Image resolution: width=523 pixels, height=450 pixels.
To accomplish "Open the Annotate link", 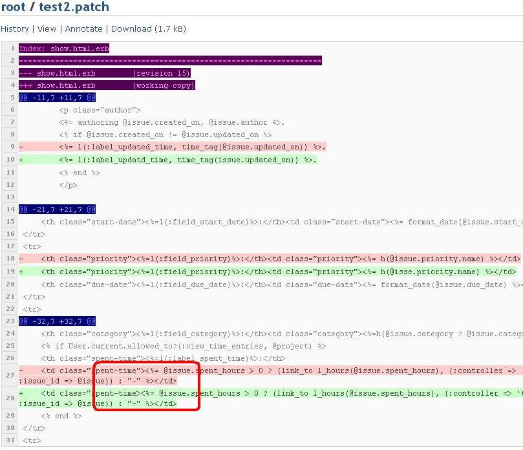I will coord(84,29).
